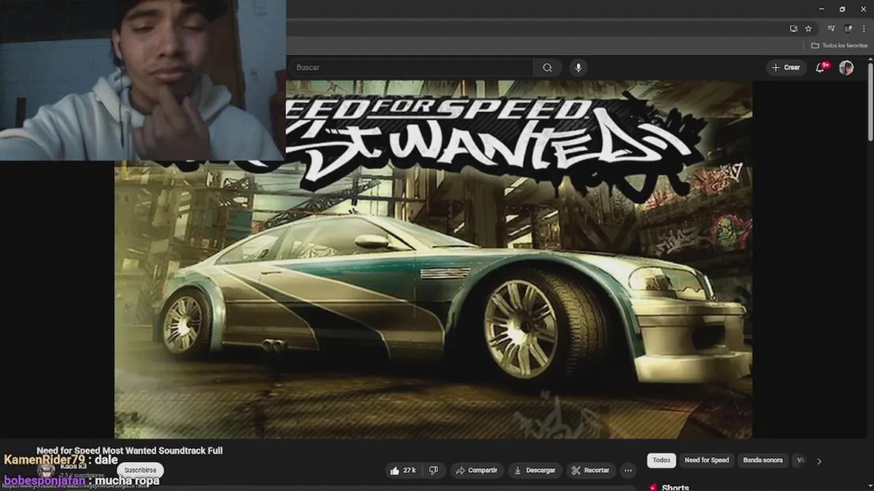This screenshot has height=491, width=874.
Task: Click Descargar to download the video
Action: (x=535, y=471)
